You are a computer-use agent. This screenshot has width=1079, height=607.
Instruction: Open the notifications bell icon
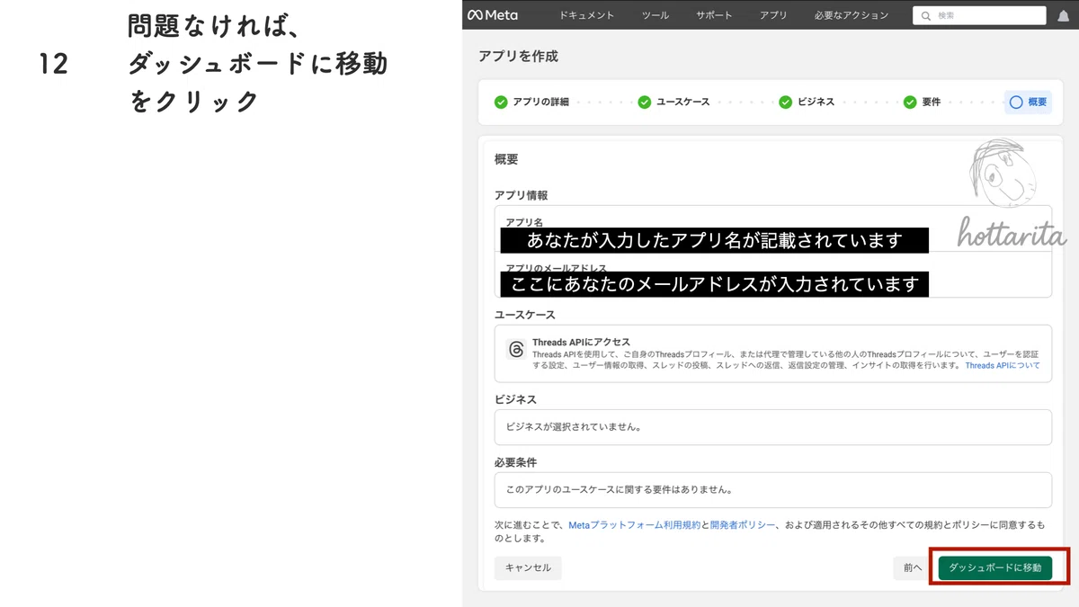click(x=1063, y=15)
